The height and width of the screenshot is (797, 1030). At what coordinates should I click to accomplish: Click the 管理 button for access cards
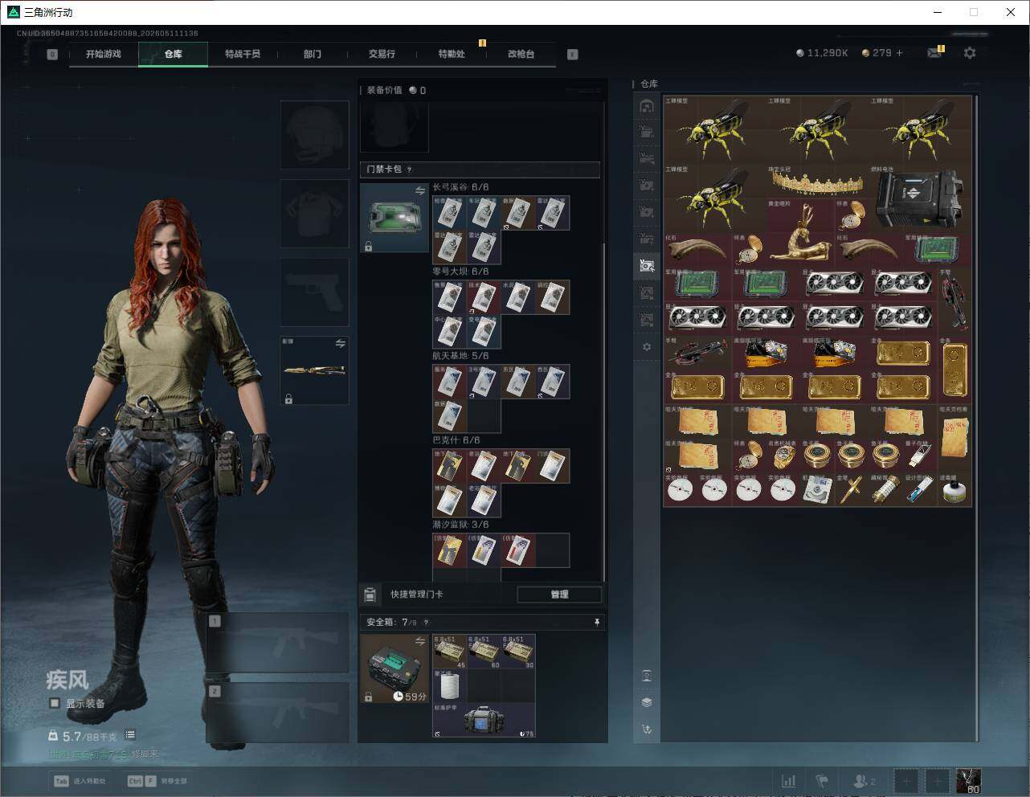559,595
